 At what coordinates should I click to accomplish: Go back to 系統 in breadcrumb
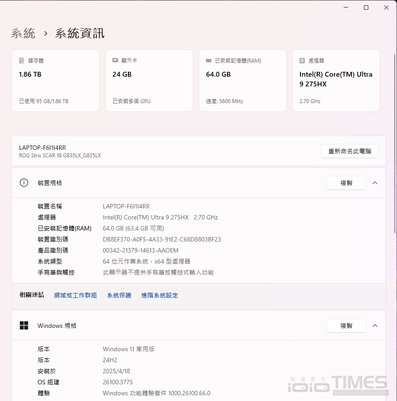23,33
